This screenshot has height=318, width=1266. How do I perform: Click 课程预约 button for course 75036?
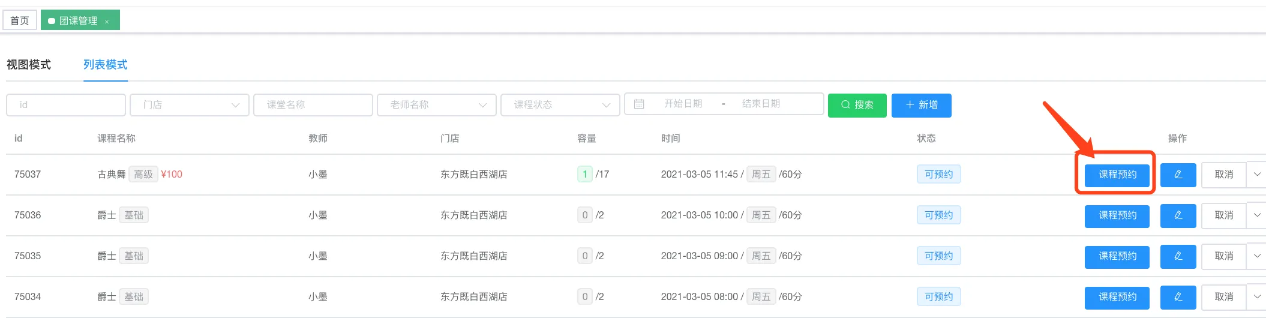tap(1117, 215)
